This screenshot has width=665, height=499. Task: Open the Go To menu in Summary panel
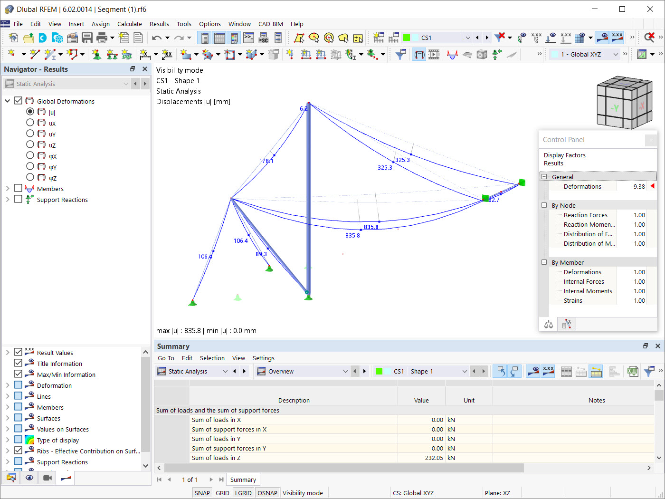click(x=166, y=358)
